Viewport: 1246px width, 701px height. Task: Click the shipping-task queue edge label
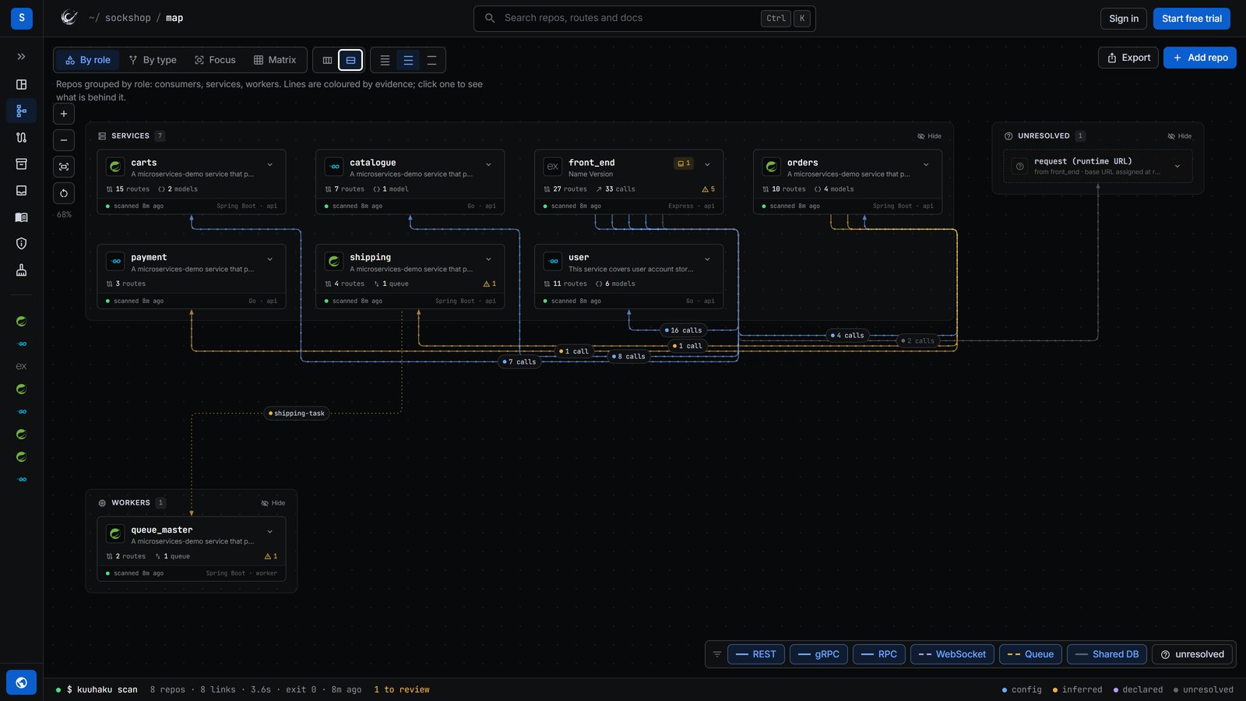pyautogui.click(x=297, y=414)
